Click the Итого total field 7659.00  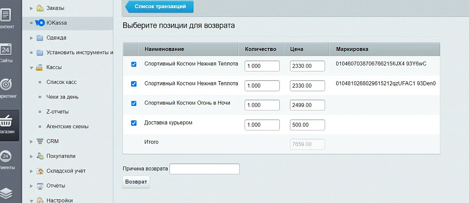tap(307, 144)
